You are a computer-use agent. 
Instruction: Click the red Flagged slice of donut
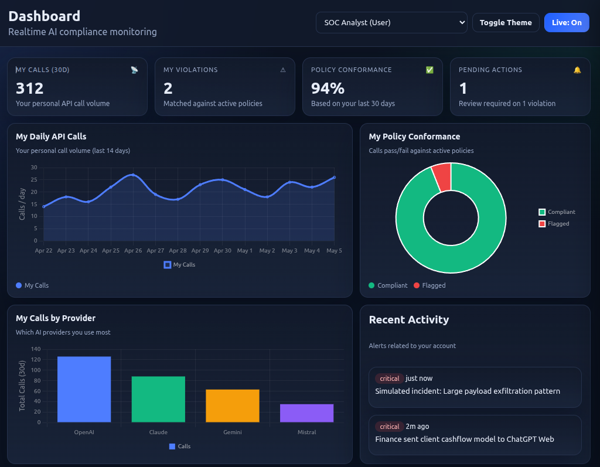point(443,177)
